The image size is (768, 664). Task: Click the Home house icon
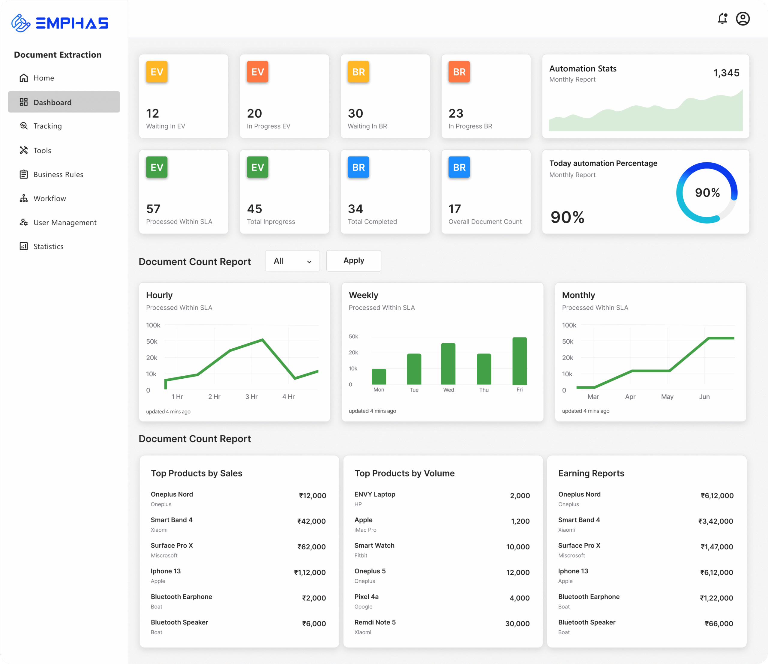point(24,78)
